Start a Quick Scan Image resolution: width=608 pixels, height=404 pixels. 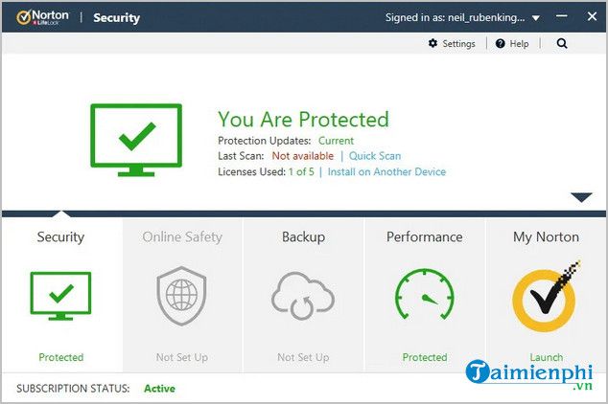tap(375, 156)
